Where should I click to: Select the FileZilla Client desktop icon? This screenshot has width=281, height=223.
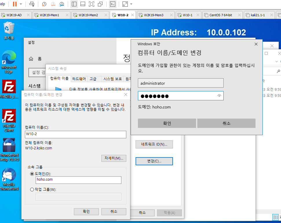click(x=9, y=120)
